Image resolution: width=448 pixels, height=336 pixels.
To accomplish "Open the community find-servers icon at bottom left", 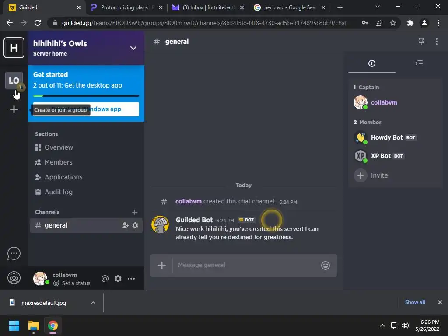I will click(14, 278).
